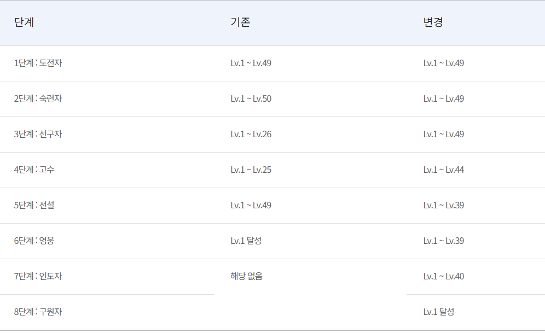The height and width of the screenshot is (333, 545).
Task: Select the 2단계 : 숙련자 row label
Action: click(x=38, y=99)
